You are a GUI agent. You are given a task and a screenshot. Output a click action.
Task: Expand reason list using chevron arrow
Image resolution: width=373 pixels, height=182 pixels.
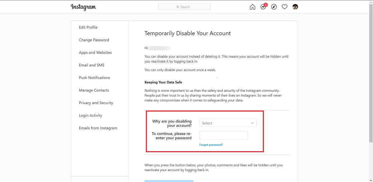coord(252,123)
